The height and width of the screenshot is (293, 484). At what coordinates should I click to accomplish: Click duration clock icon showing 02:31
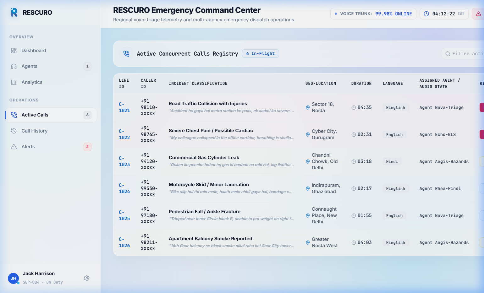[354, 134]
